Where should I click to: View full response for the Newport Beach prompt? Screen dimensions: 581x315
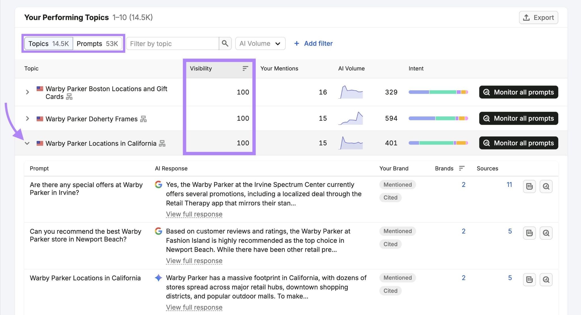(194, 261)
